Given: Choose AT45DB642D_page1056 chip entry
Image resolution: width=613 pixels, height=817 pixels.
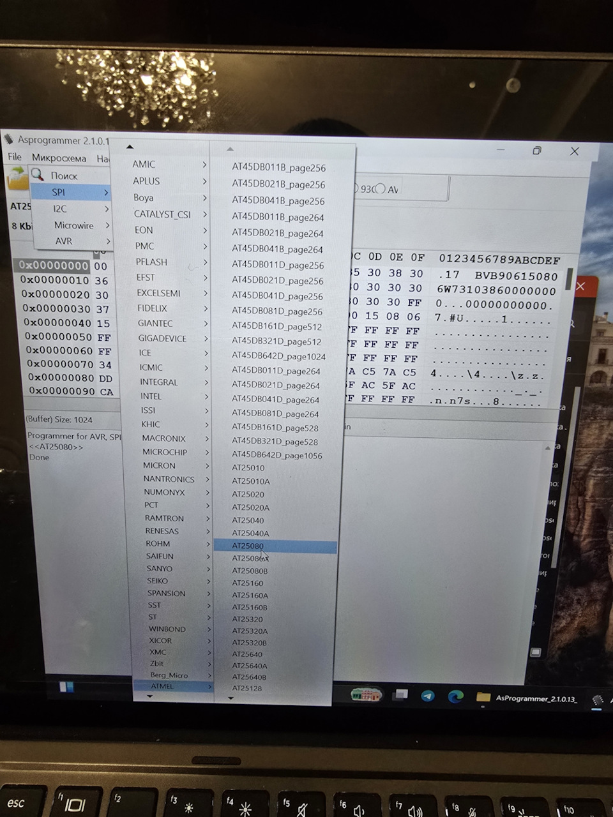Looking at the screenshot, I should pos(277,456).
